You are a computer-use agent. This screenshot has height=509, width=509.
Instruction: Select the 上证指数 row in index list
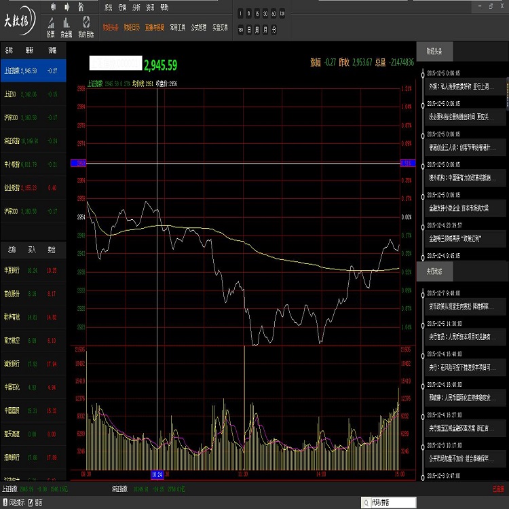[x=33, y=71]
